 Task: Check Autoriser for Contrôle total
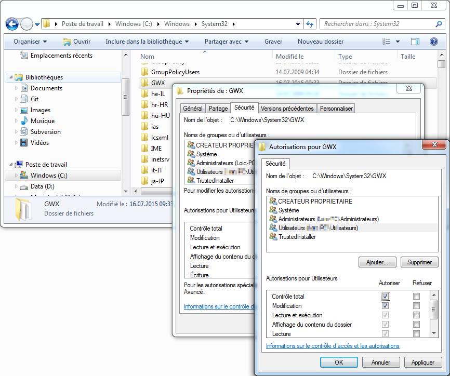(385, 297)
